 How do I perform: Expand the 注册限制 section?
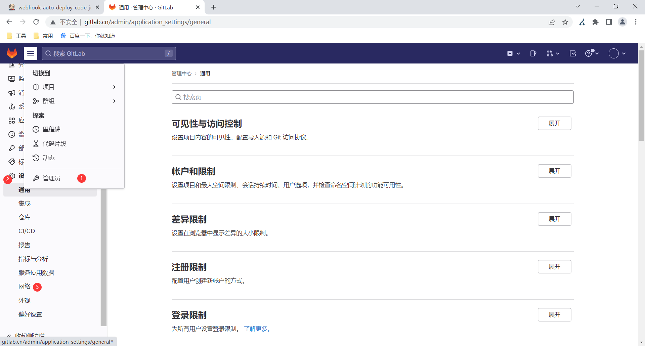(554, 267)
